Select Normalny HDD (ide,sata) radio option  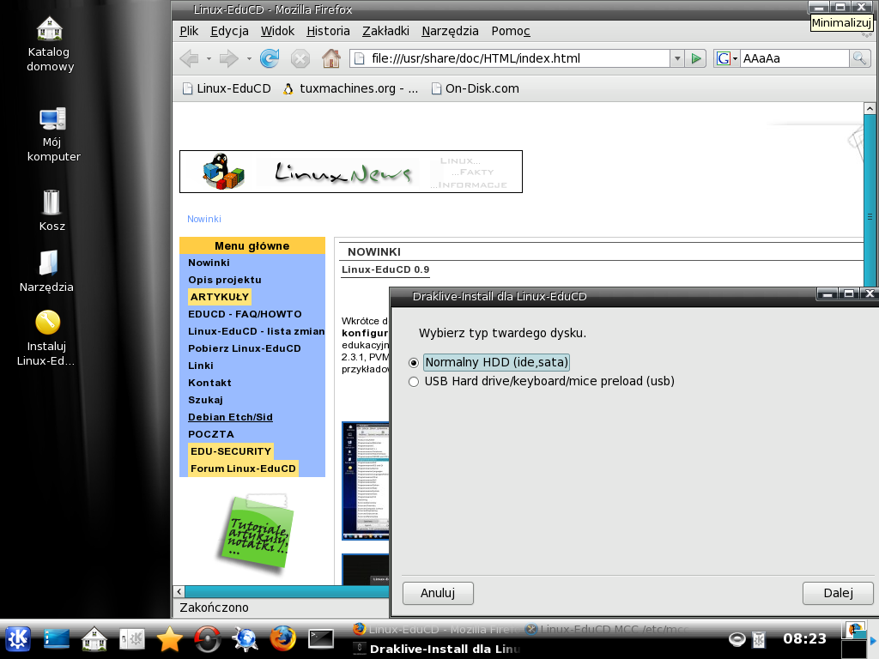click(x=414, y=363)
